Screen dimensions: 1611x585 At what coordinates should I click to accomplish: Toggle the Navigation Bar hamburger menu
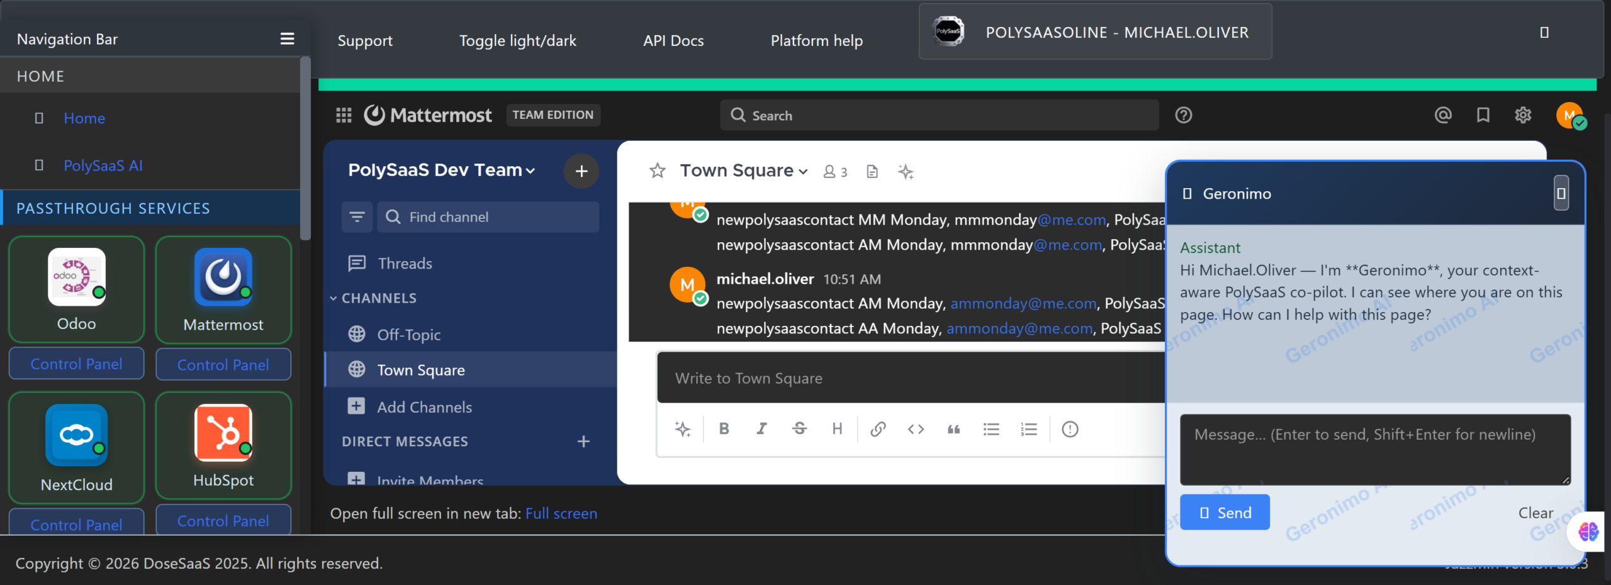287,39
